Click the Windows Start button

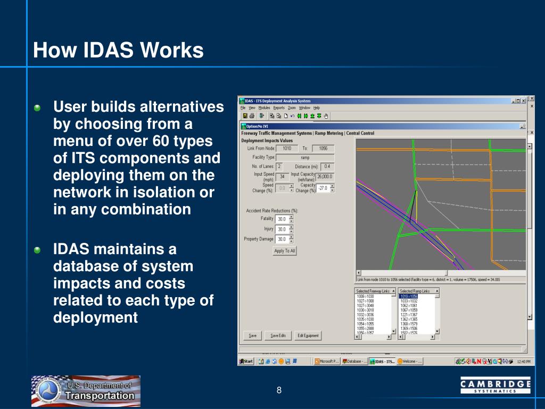246,362
